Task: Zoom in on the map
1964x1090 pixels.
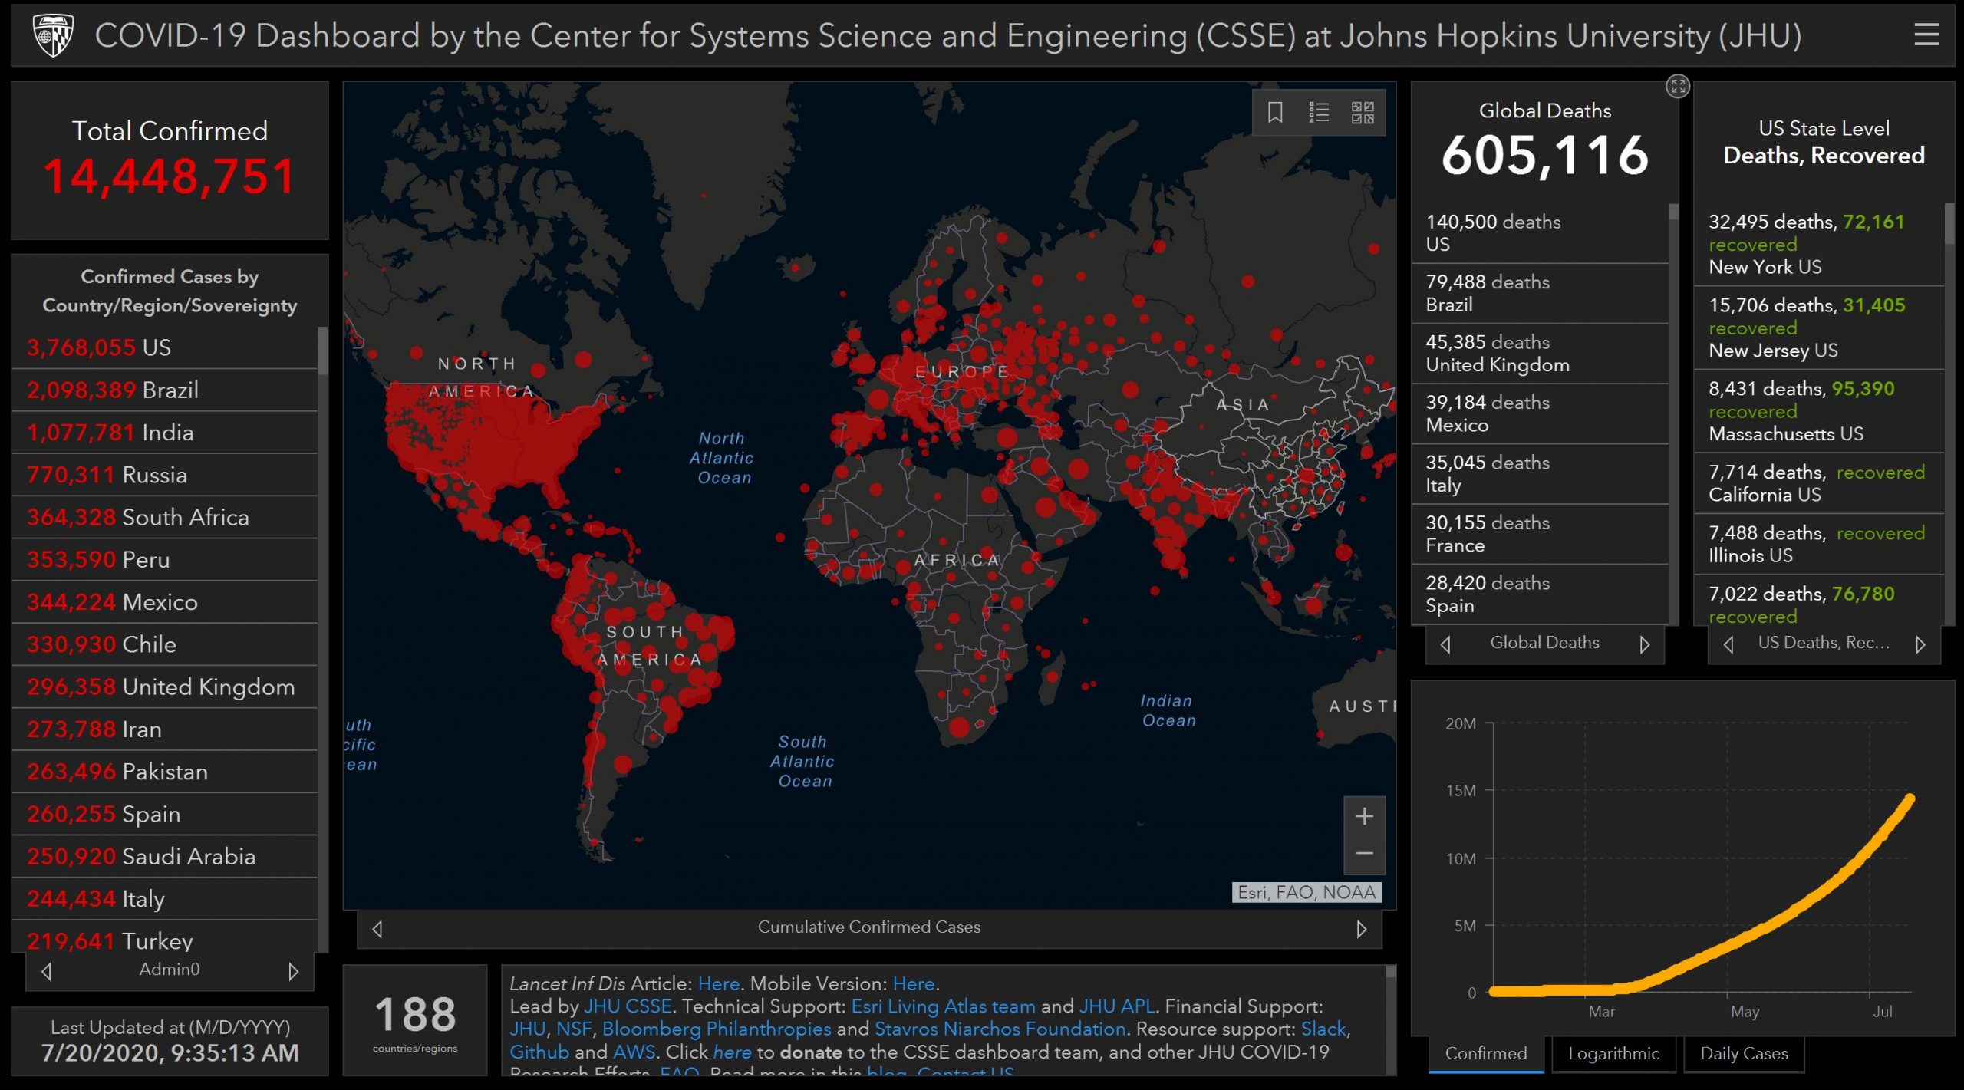Action: click(1364, 816)
